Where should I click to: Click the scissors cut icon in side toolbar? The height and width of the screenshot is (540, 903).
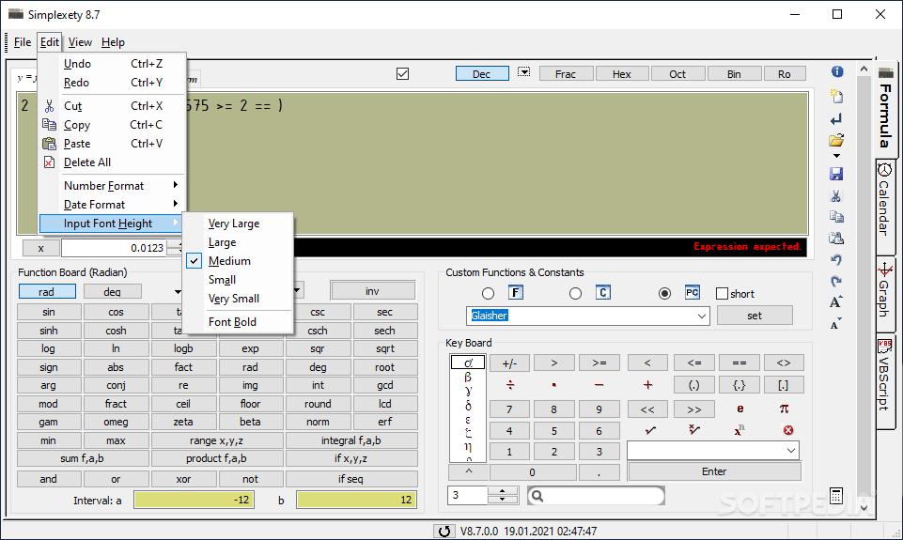pos(835,195)
